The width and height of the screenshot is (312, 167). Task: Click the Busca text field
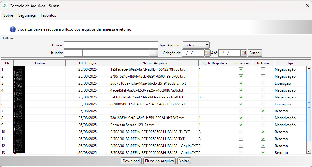111,45
